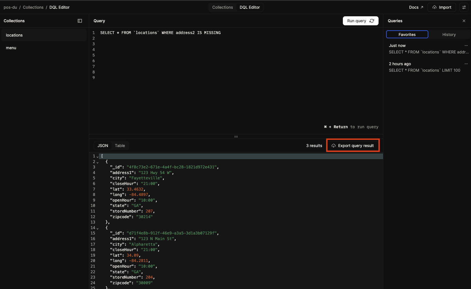Screen dimensions: 471x289
Task: Open options menu for the Just now query
Action: [466, 46]
